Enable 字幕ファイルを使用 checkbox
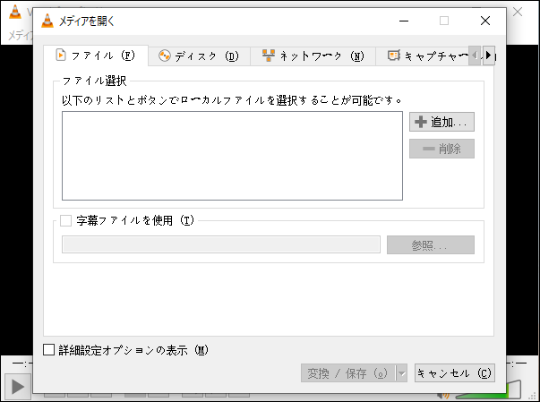The width and height of the screenshot is (540, 402). (65, 220)
